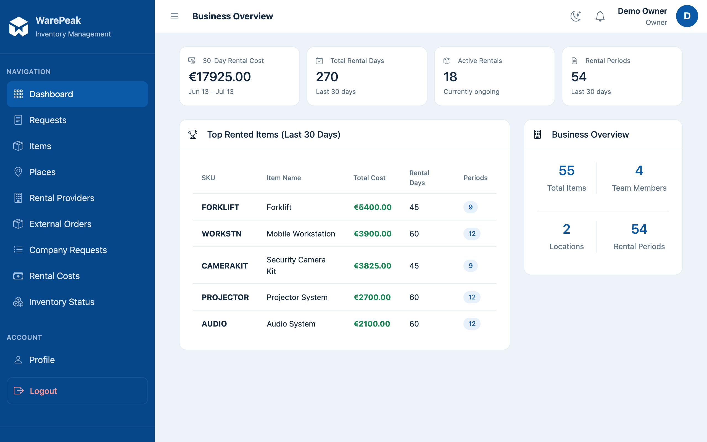Click the WarePeak logo icon

click(x=19, y=27)
